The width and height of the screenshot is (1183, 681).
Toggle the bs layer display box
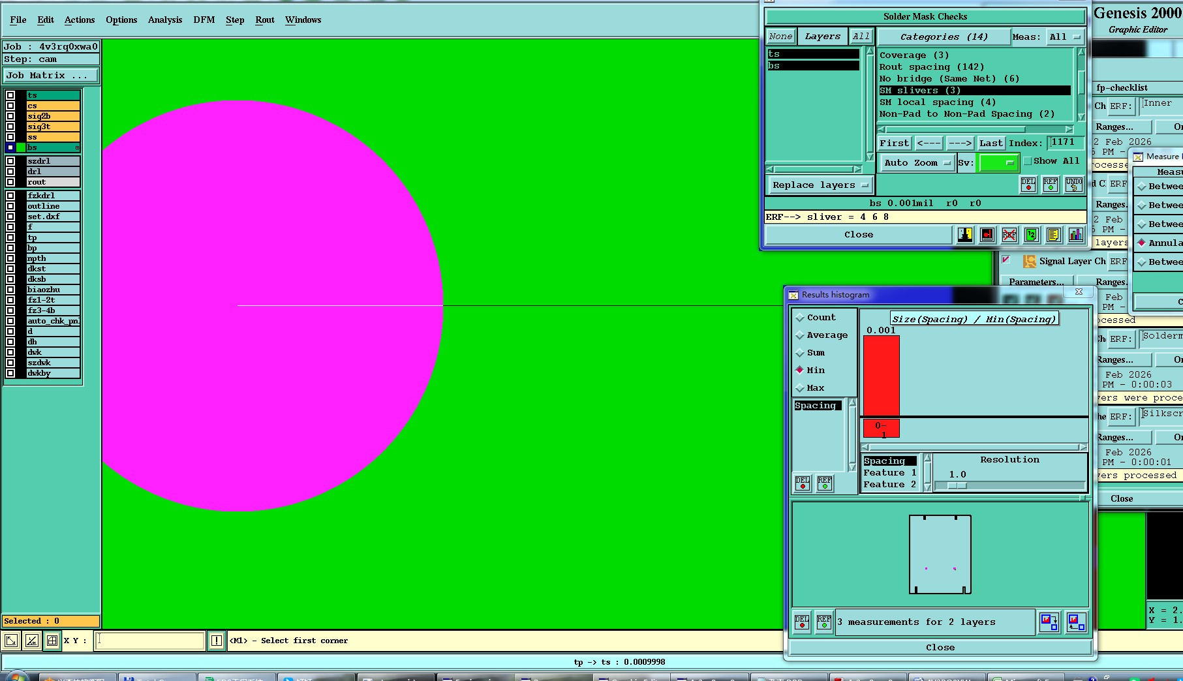click(x=10, y=147)
